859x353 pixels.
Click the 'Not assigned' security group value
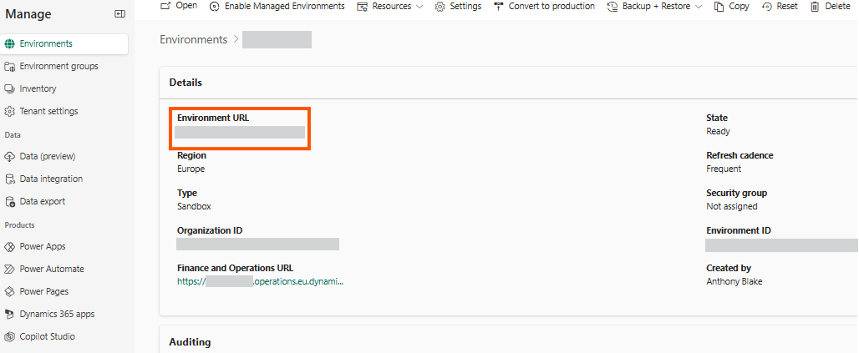coord(732,207)
